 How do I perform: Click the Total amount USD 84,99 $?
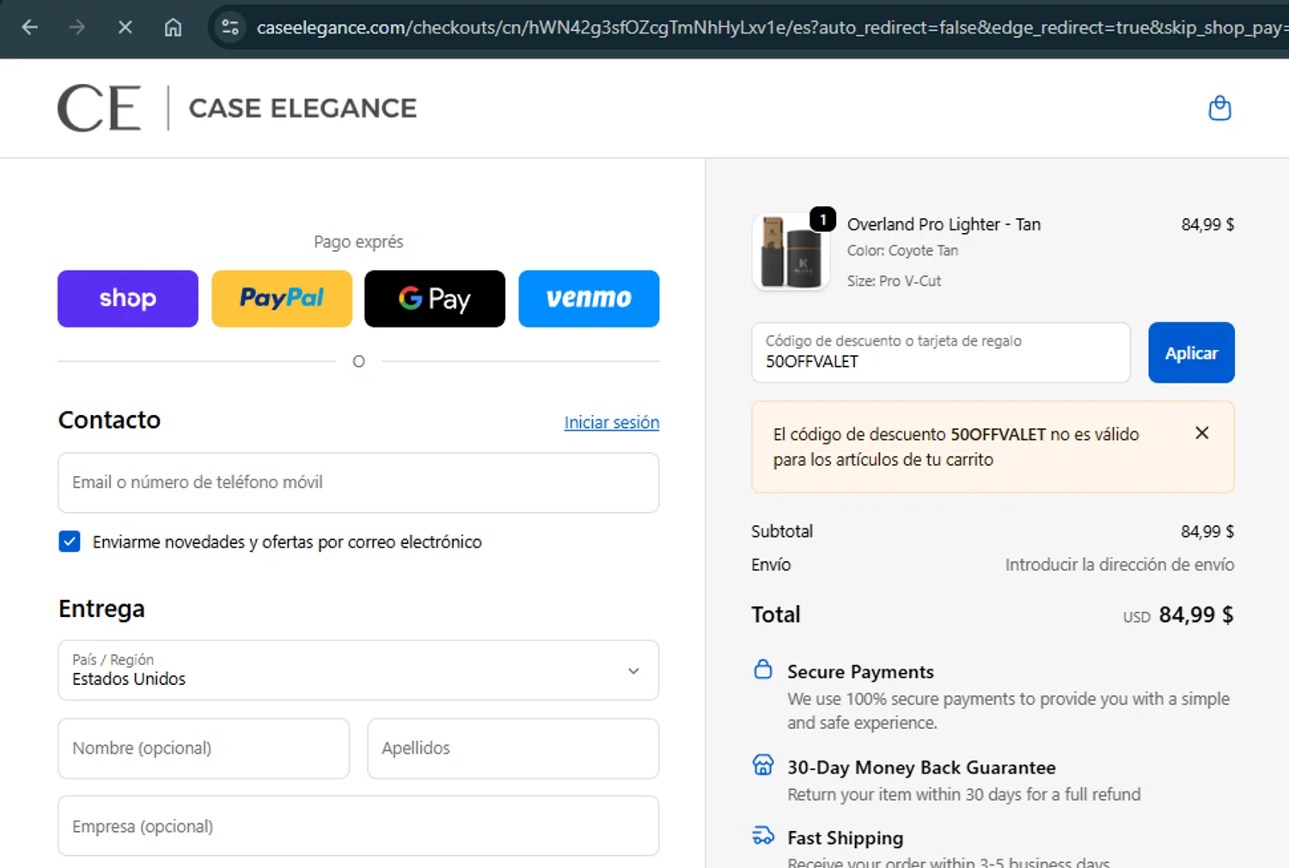point(1178,615)
